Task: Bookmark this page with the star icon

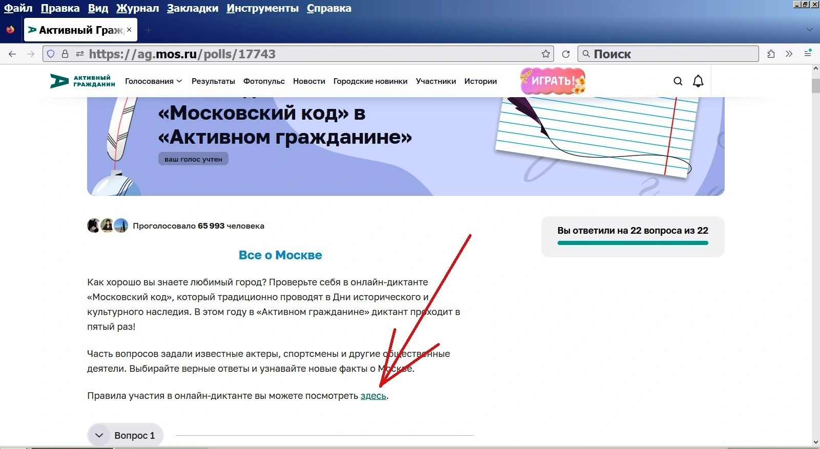Action: point(546,54)
